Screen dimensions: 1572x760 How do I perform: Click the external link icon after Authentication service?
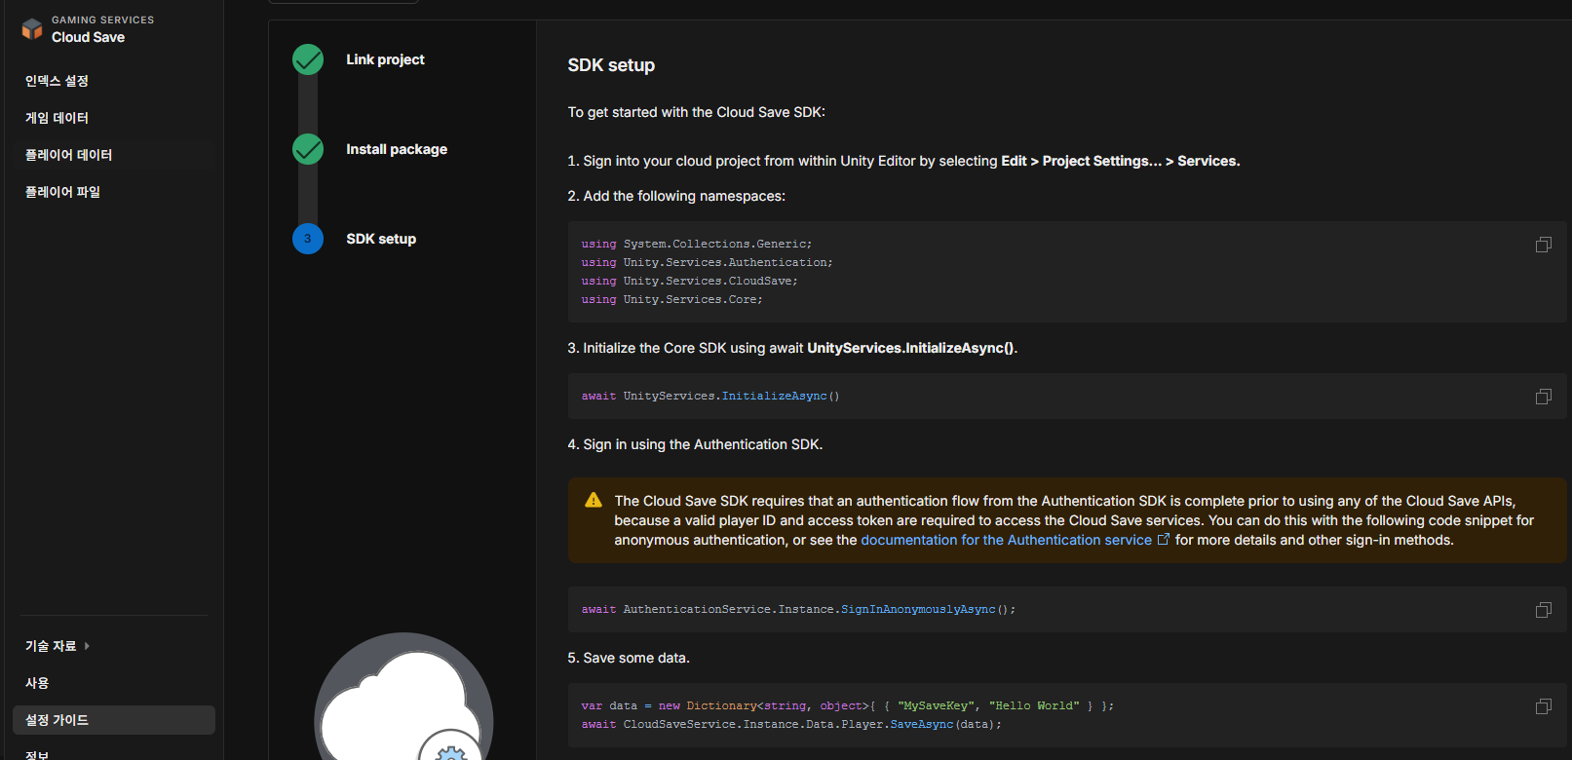(x=1163, y=539)
